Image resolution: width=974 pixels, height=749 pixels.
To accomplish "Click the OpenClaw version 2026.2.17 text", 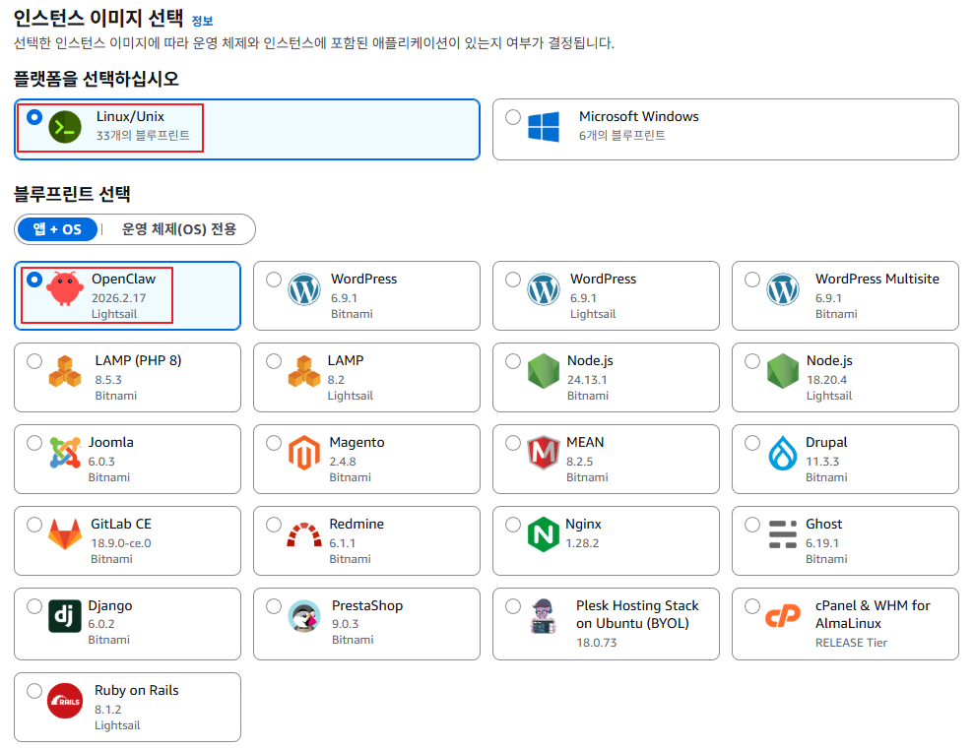I will click(x=118, y=298).
